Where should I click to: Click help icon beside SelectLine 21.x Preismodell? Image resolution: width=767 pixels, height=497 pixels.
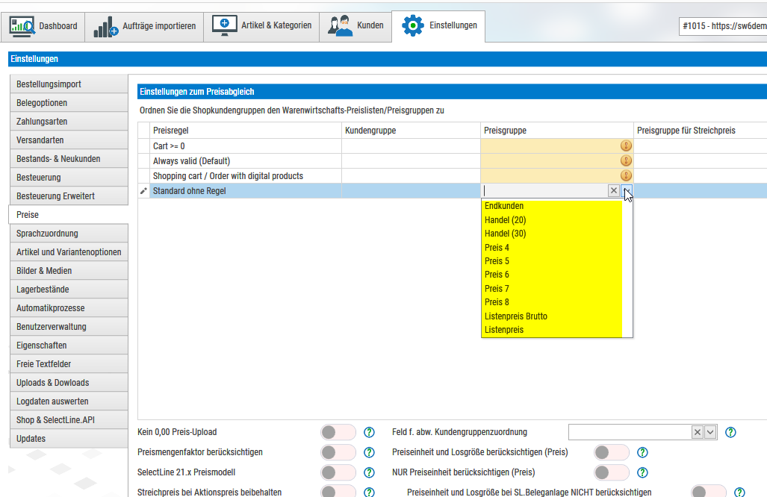(x=368, y=472)
